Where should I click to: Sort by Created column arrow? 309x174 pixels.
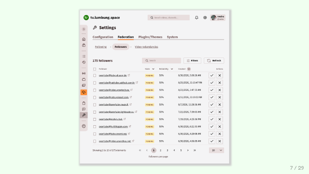189,69
